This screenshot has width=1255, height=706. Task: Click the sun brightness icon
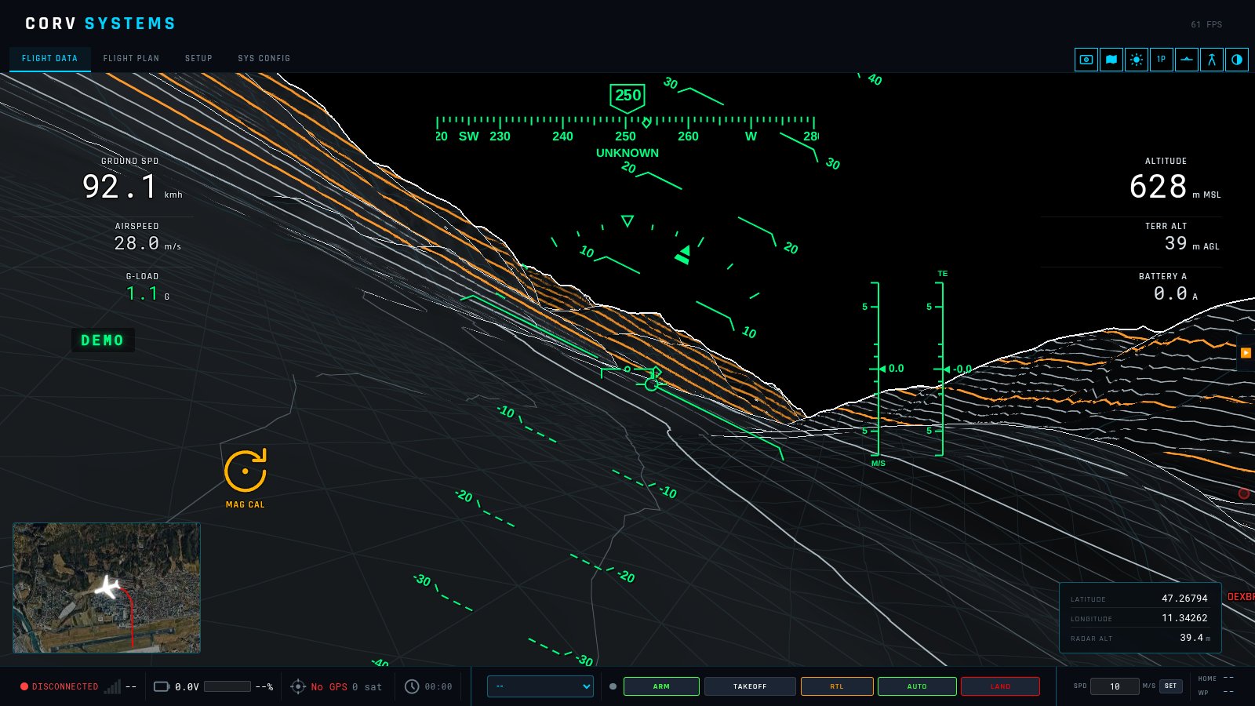click(x=1137, y=60)
